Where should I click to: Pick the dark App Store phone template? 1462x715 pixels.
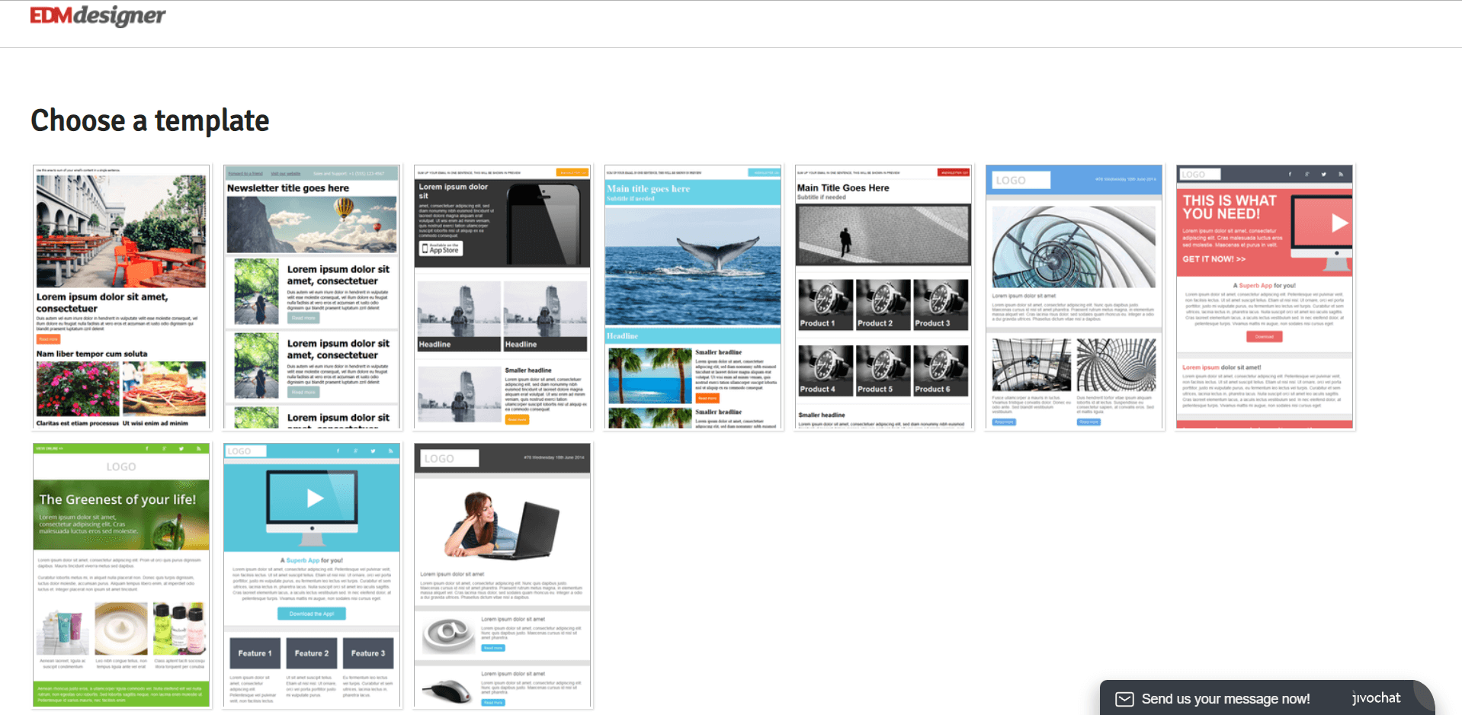pyautogui.click(x=502, y=297)
